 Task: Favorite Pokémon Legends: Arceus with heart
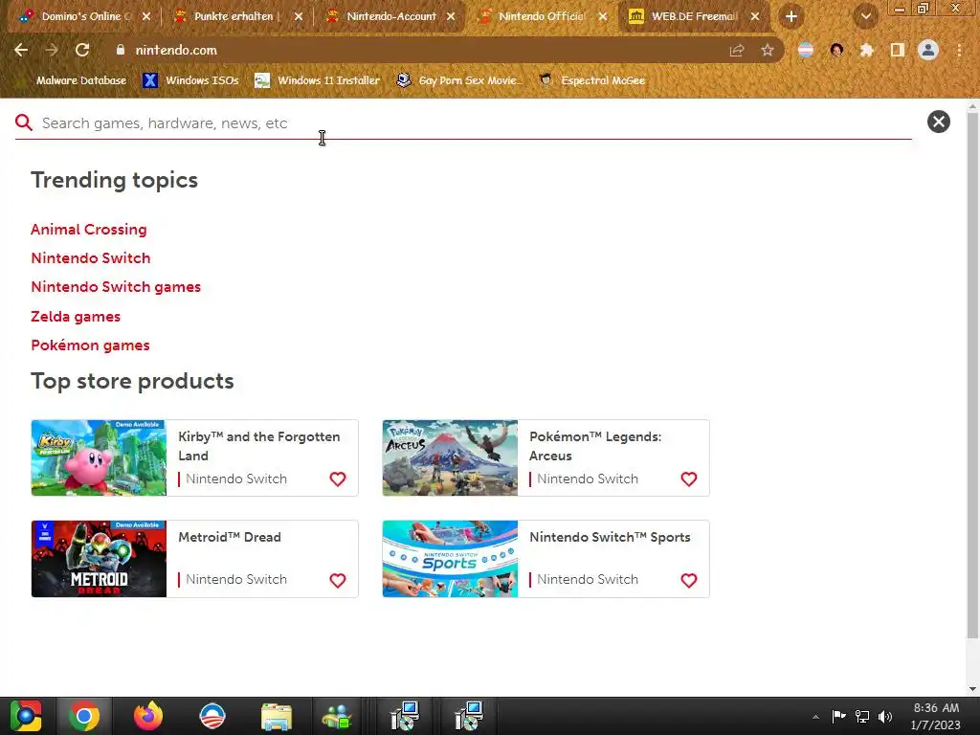[x=689, y=479]
